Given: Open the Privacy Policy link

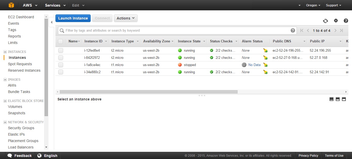Looking at the screenshot, I should tap(308, 156).
